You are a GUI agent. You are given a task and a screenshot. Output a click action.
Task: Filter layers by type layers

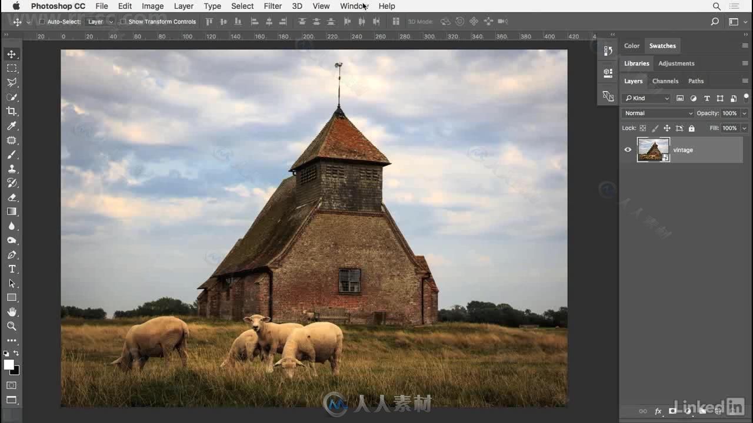pos(707,98)
